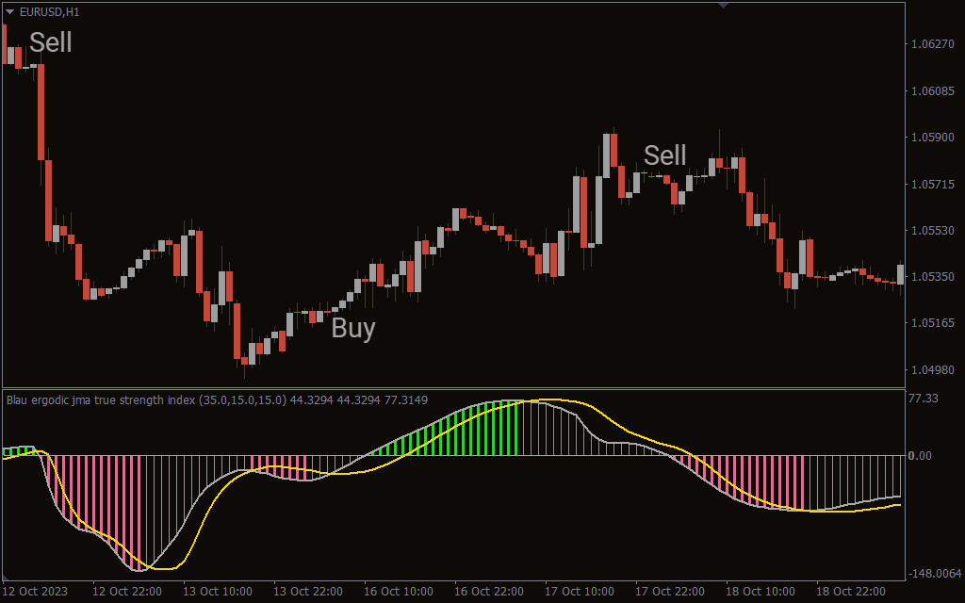Select the Sell label near top-left candles

(x=50, y=42)
